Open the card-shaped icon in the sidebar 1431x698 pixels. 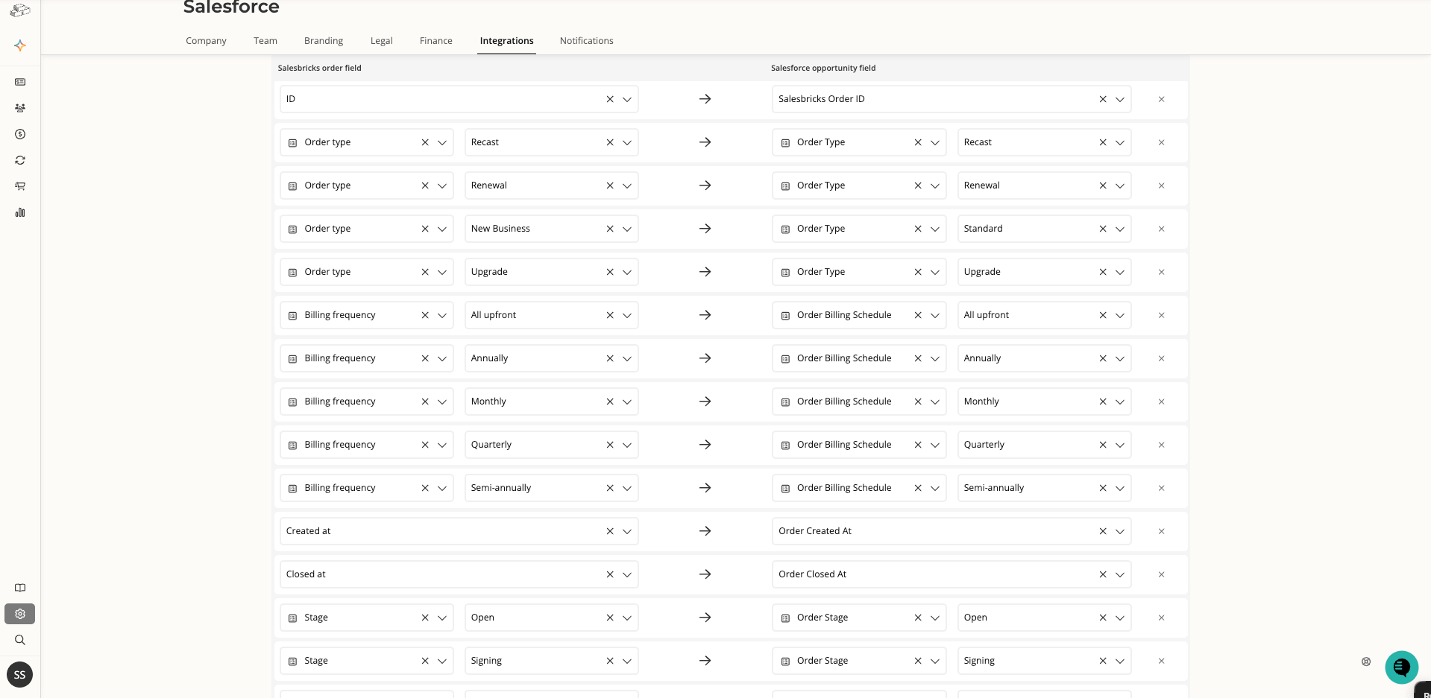click(20, 82)
